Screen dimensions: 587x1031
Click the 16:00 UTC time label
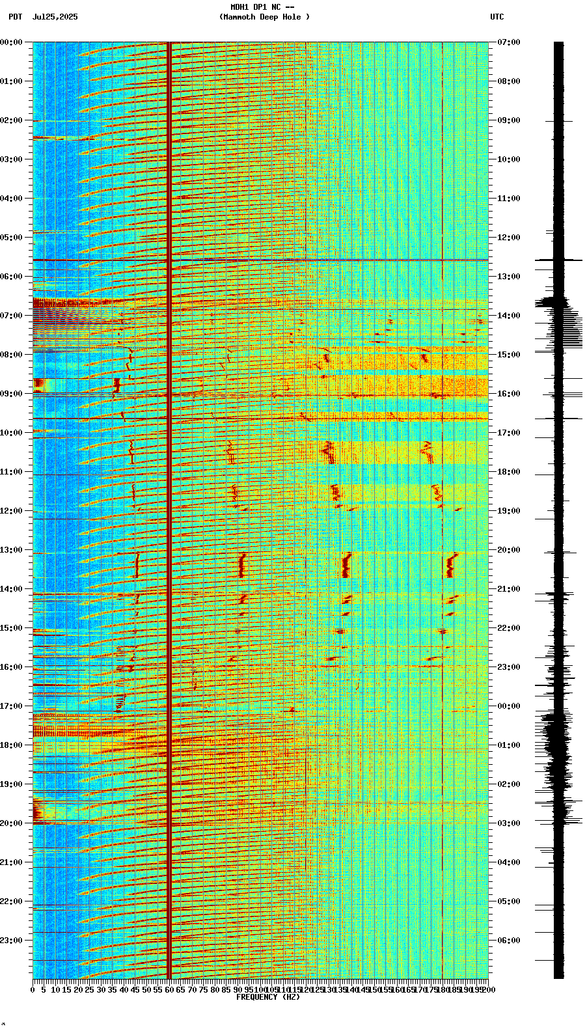click(x=509, y=394)
